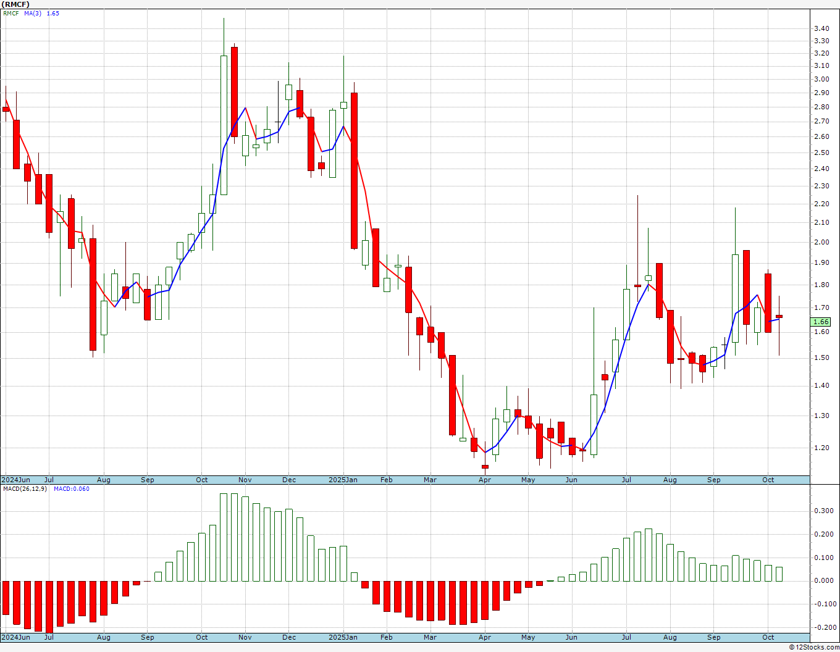The image size is (840, 652).
Task: Click the 1.50 price axis label
Action: click(821, 357)
